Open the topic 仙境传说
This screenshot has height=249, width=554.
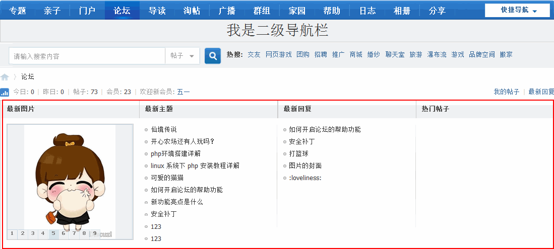click(x=163, y=129)
